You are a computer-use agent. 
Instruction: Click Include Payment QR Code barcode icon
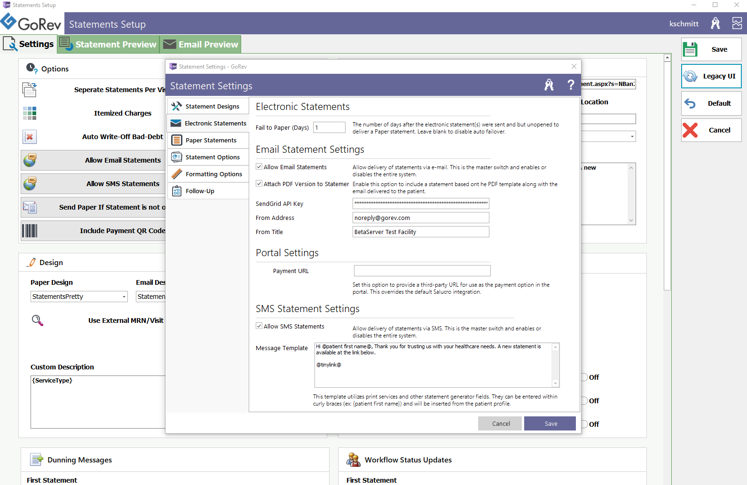30,231
